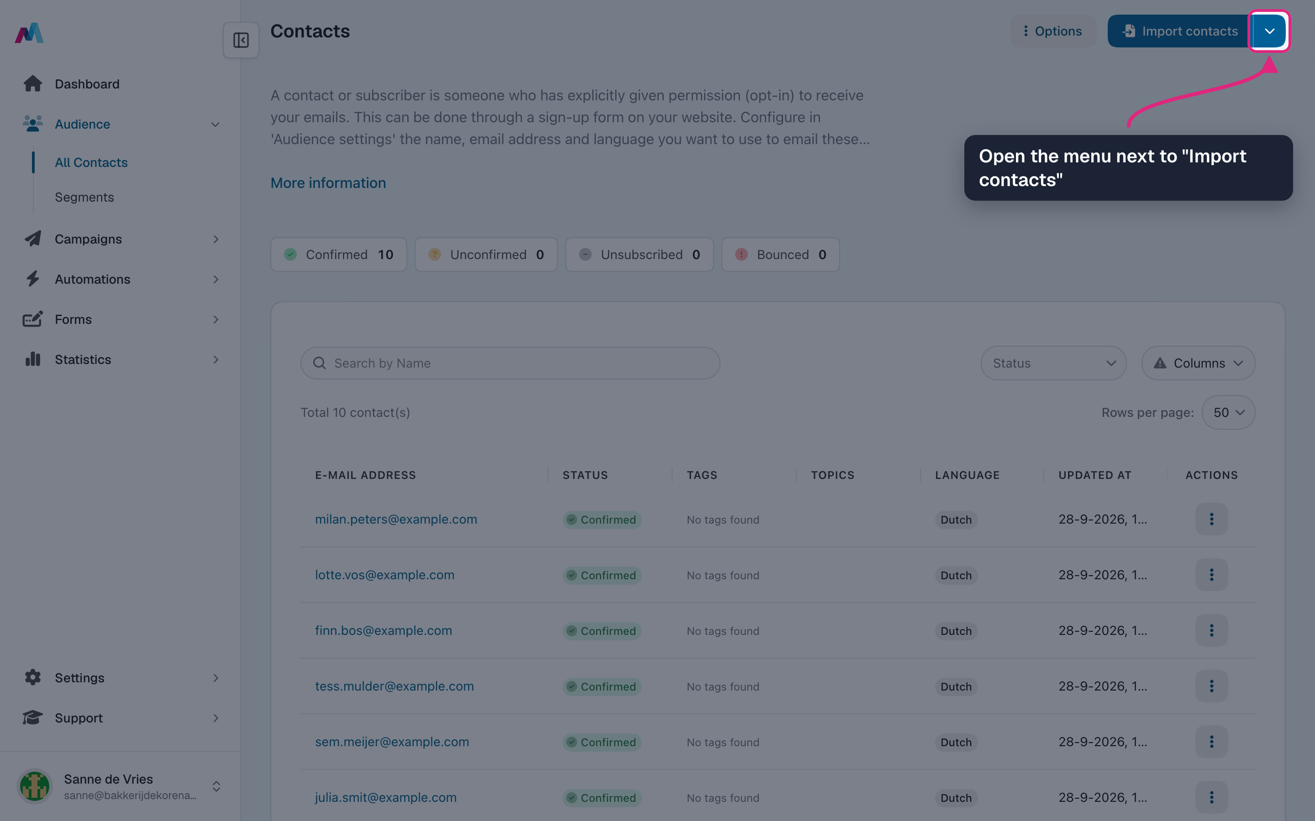The width and height of the screenshot is (1315, 821).
Task: Expand the Settings menu
Action: click(120, 678)
